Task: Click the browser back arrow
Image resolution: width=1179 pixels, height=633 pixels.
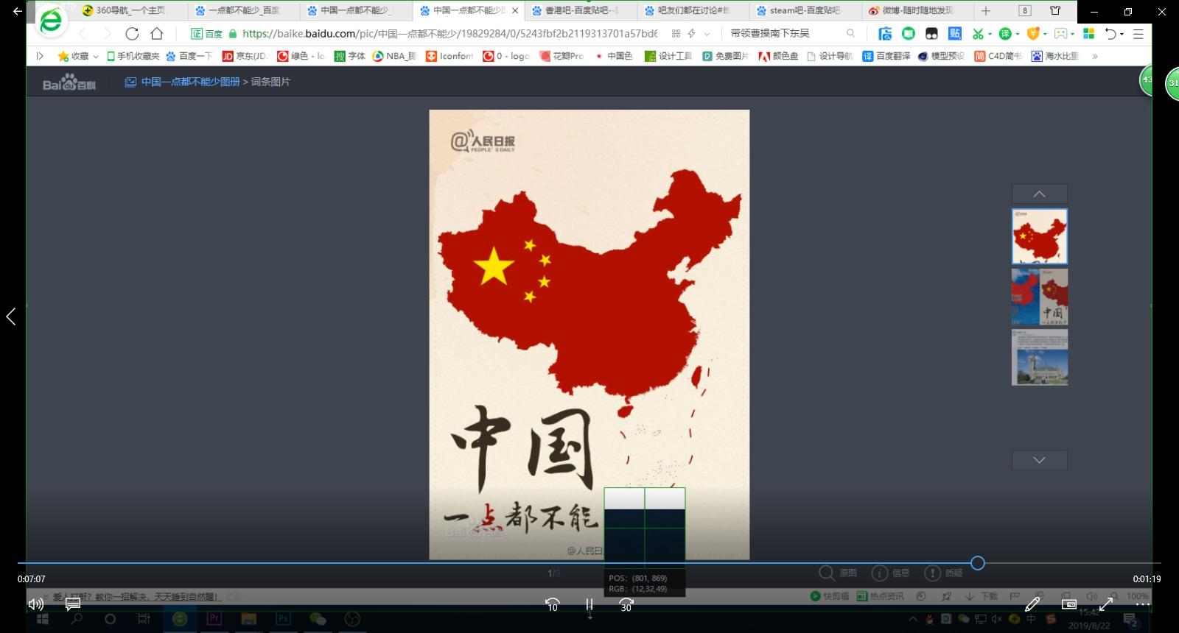Action: (83, 34)
